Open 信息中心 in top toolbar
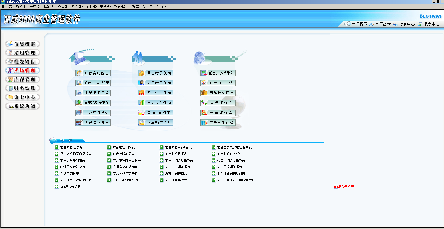Viewport: 444px width, 229px height. click(x=404, y=24)
